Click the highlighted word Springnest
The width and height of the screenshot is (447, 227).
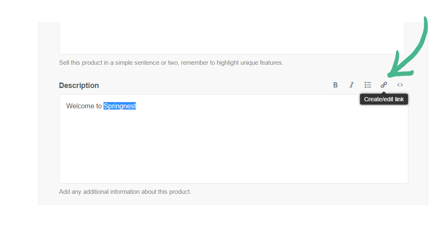120,106
